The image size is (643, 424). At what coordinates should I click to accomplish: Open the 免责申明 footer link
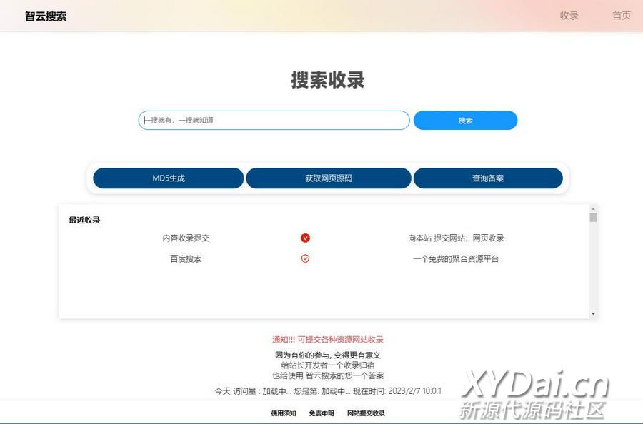[321, 413]
